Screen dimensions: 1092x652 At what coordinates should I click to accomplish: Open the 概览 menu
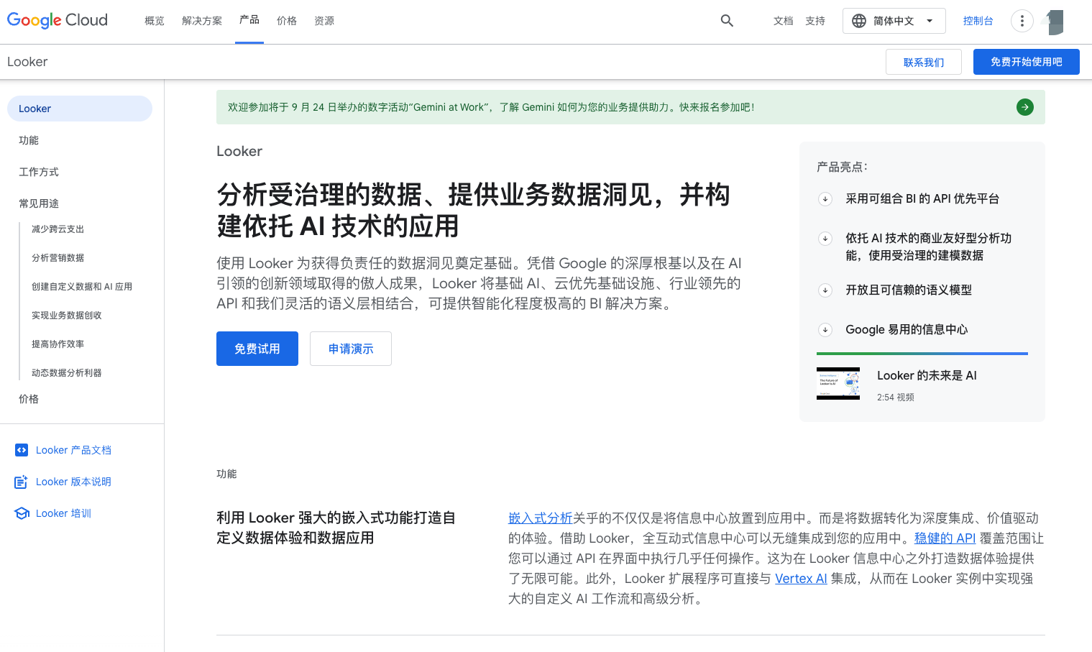pyautogui.click(x=155, y=21)
